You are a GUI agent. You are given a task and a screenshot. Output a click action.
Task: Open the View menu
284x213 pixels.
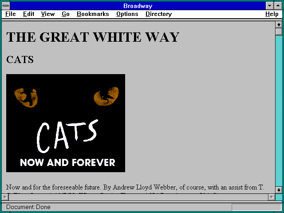click(x=48, y=14)
